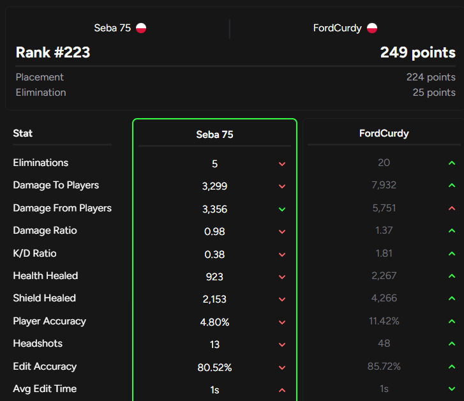Click Seba 75's 80.52% edit accuracy value
This screenshot has width=464, height=401.
214,368
